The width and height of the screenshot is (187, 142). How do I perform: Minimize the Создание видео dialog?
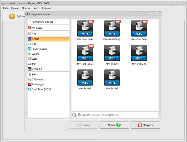pyautogui.click(x=151, y=13)
